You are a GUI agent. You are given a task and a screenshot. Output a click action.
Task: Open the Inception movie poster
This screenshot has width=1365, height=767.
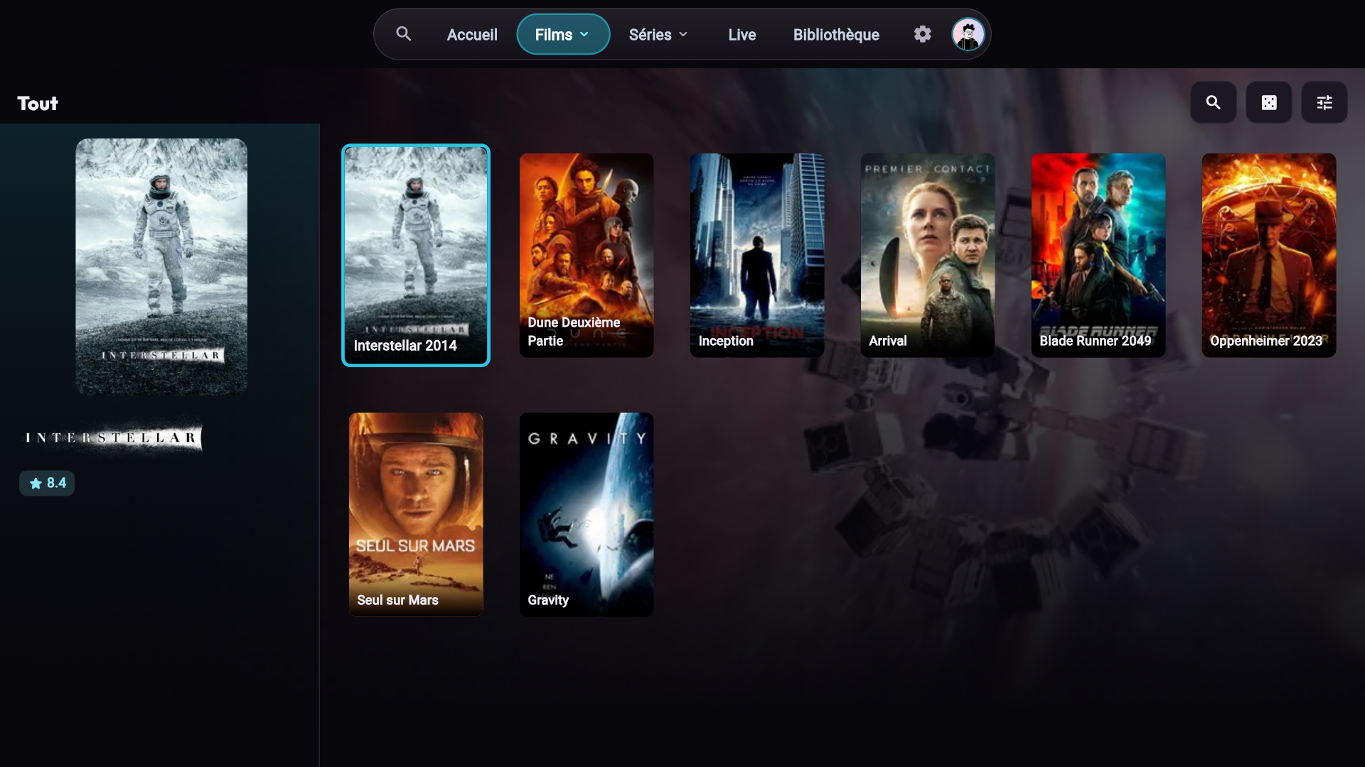(x=757, y=255)
